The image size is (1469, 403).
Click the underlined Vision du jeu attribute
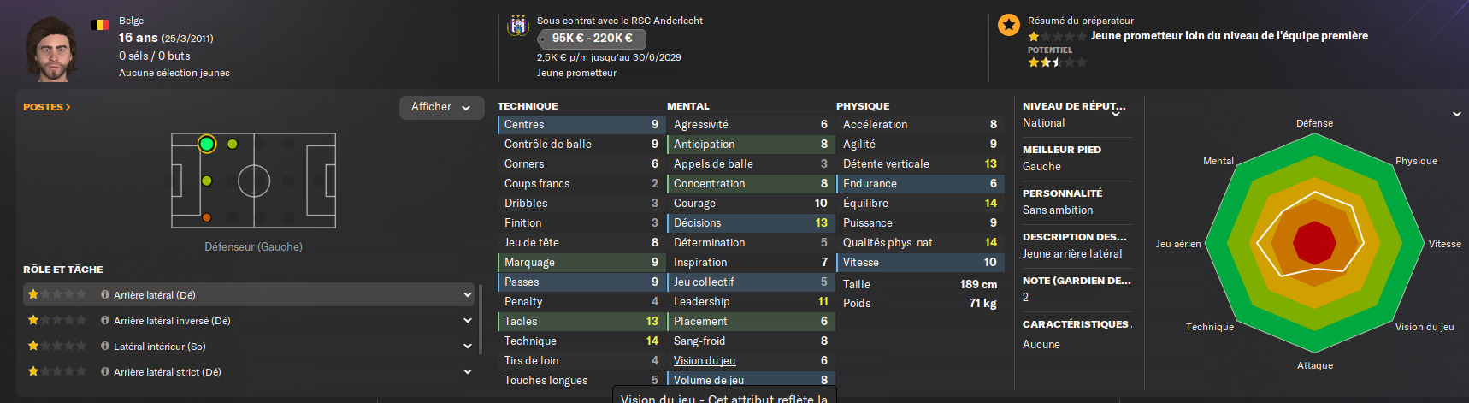coord(705,361)
